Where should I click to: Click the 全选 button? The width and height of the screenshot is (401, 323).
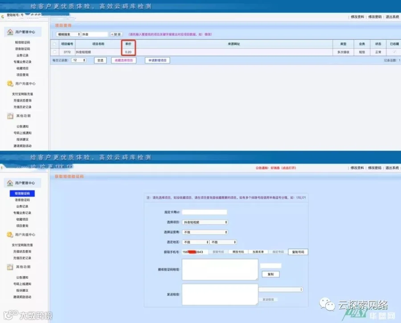(100, 60)
